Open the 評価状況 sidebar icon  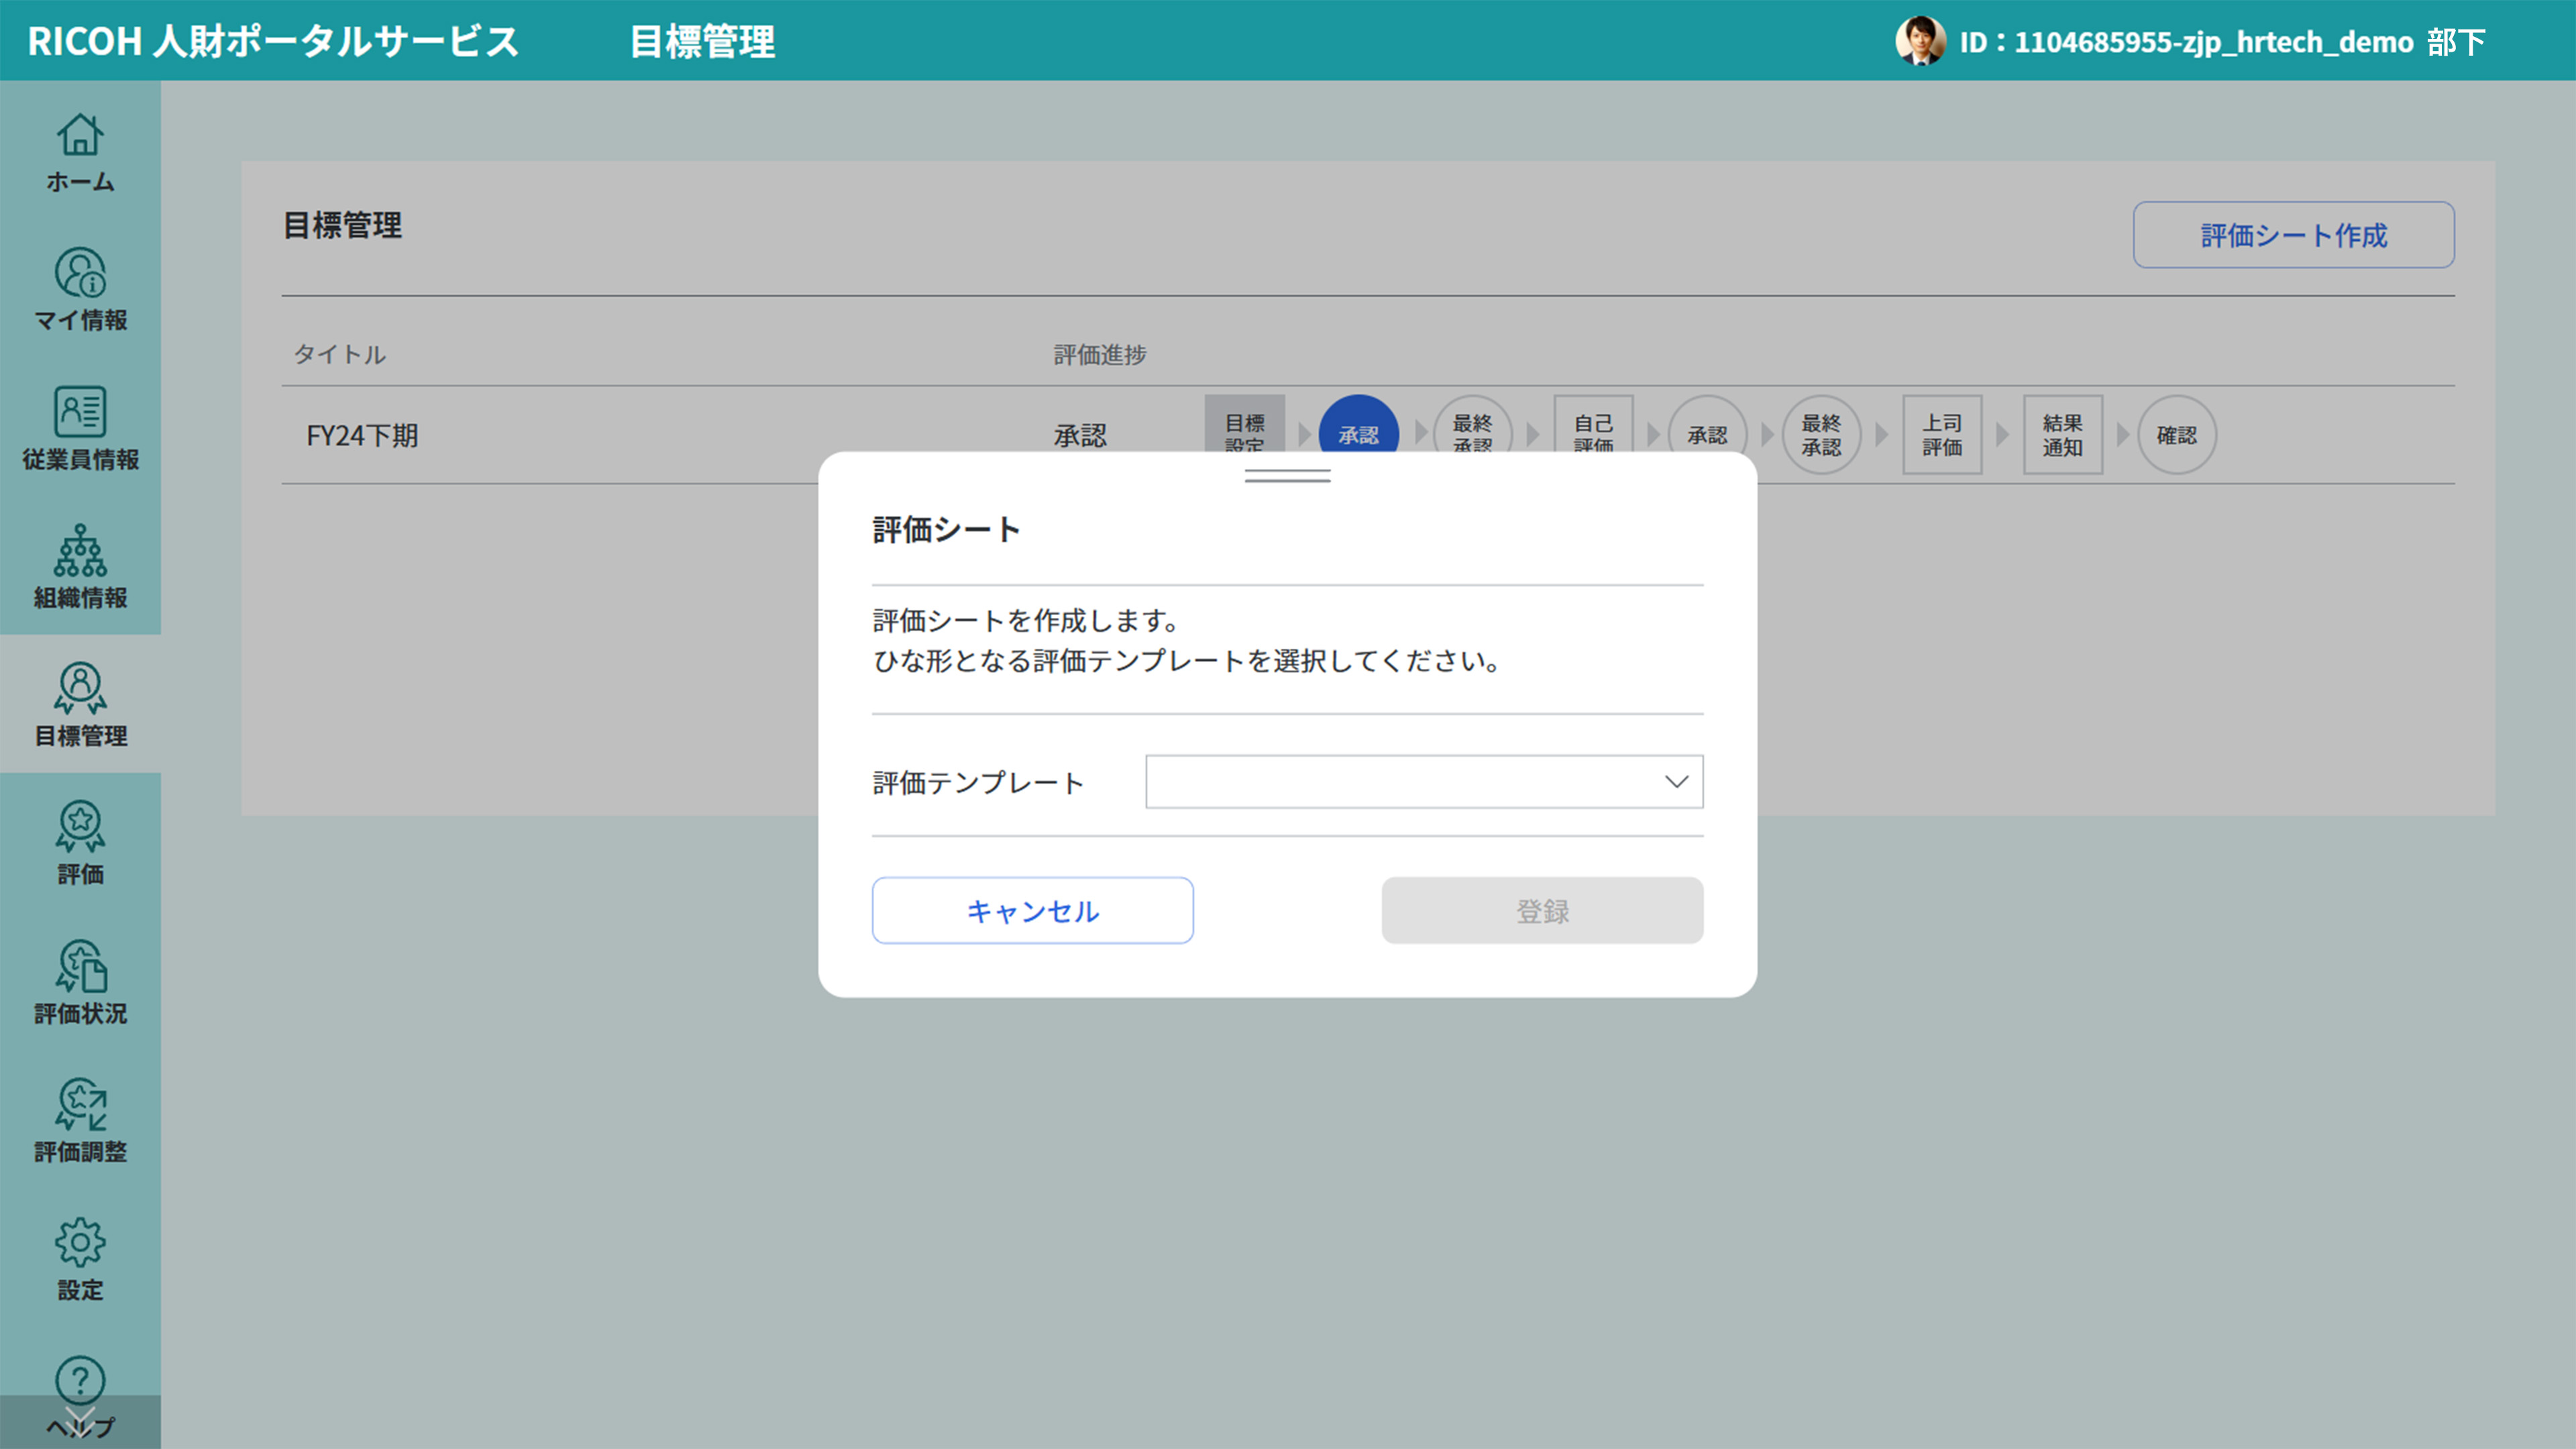coord(80,985)
